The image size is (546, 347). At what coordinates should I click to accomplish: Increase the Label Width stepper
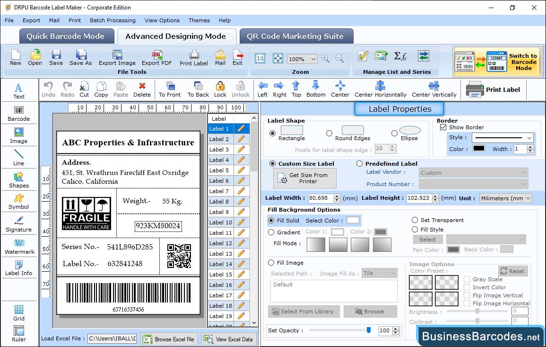click(337, 196)
